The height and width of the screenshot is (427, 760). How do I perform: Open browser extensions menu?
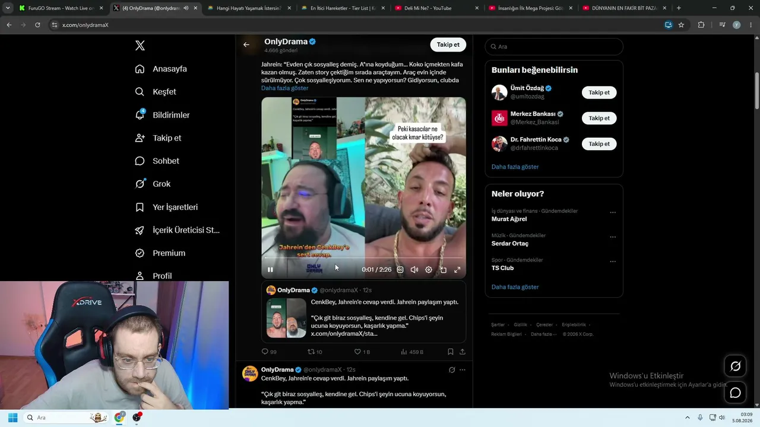tap(701, 25)
